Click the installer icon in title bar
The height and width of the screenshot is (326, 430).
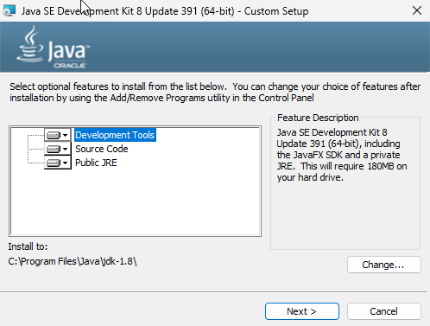tap(9, 11)
